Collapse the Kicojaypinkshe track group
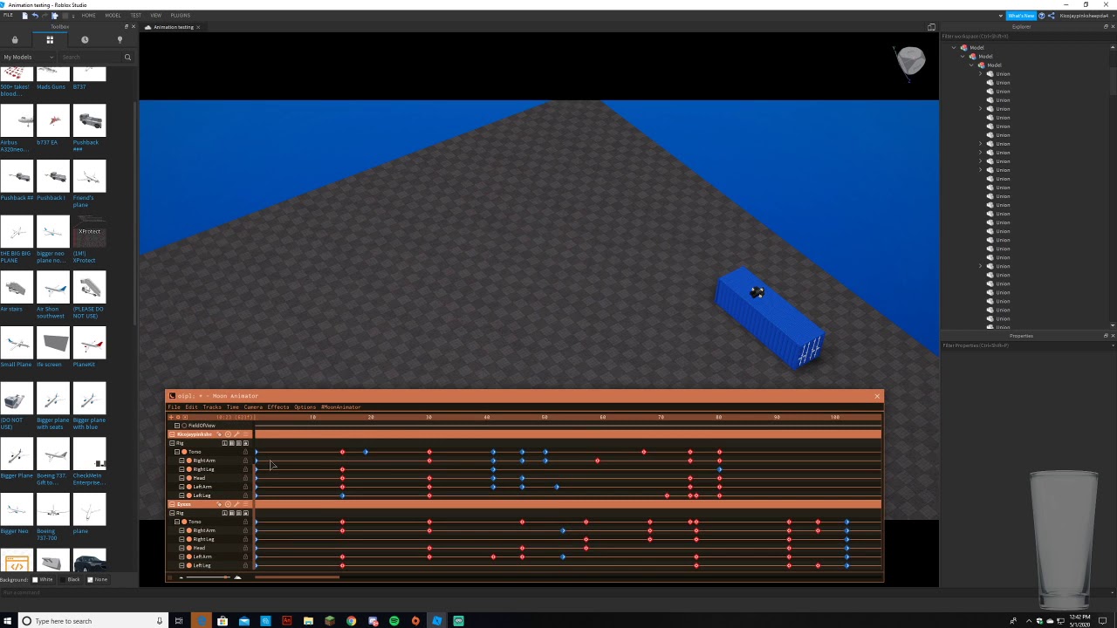 [172, 434]
